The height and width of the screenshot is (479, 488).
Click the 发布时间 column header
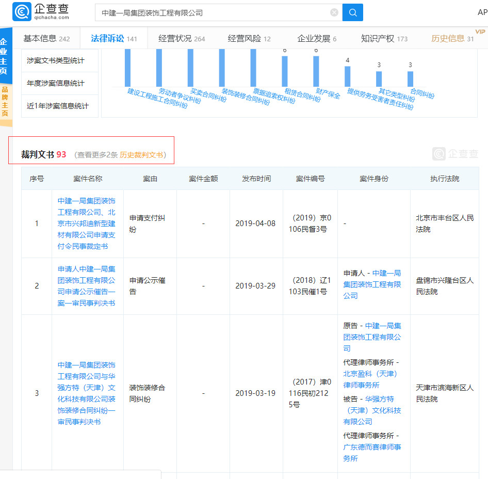pos(256,179)
